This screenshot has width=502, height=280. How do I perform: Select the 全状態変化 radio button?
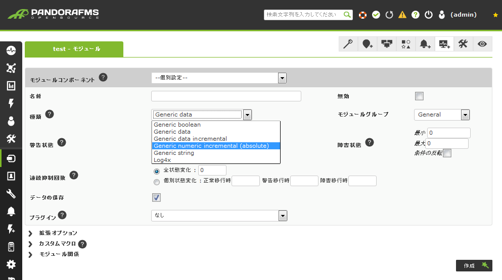[x=157, y=172]
